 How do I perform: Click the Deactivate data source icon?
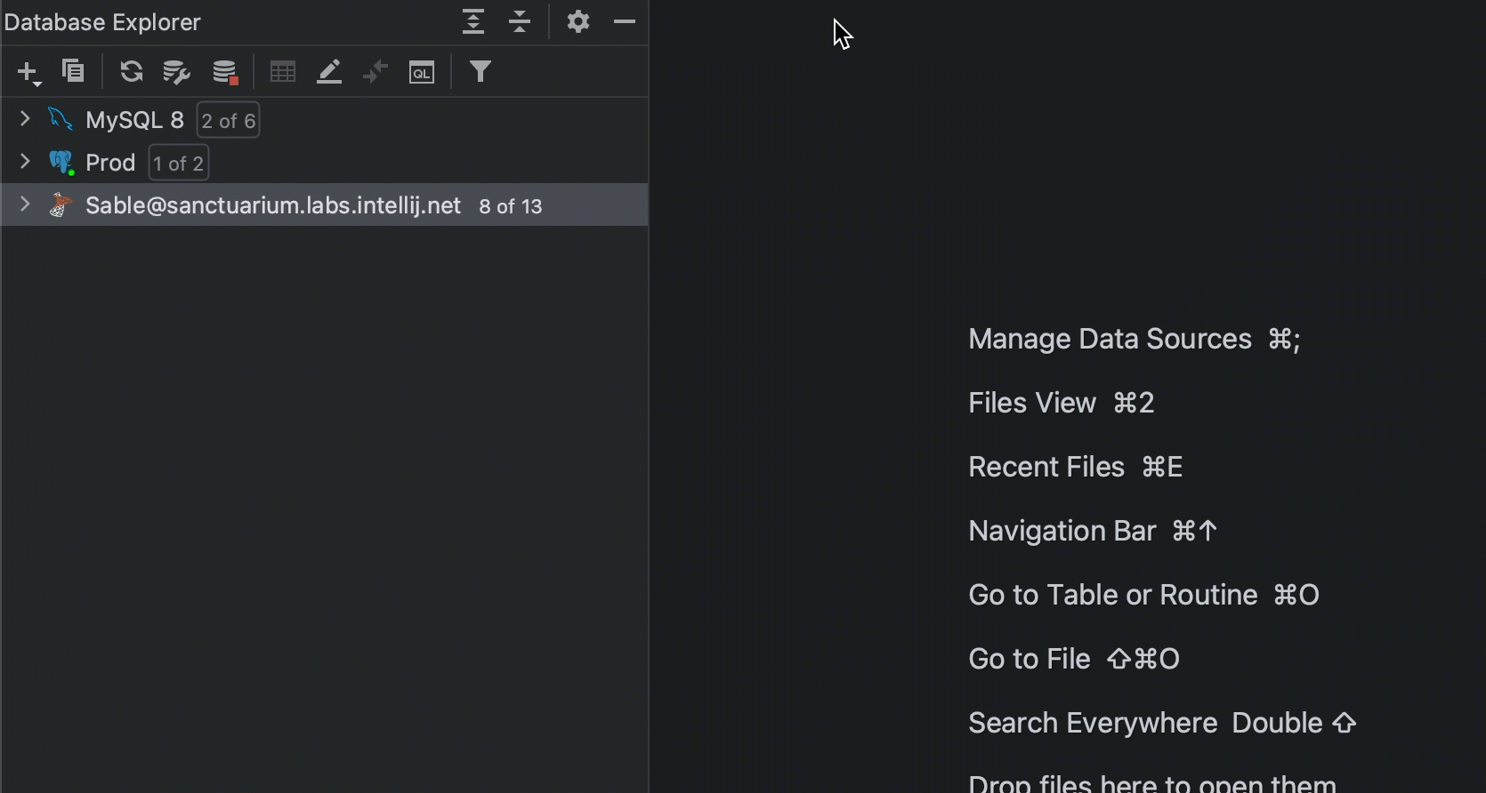[x=224, y=72]
